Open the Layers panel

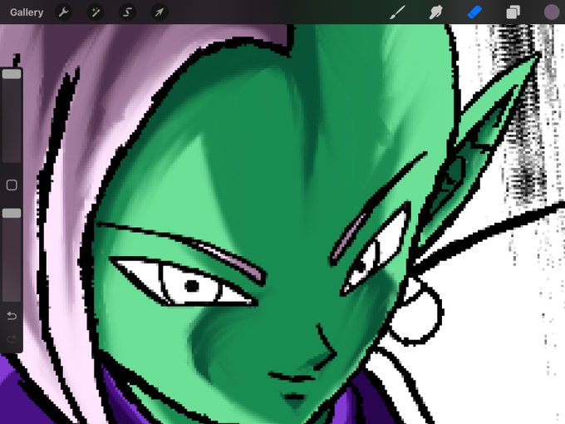click(513, 12)
